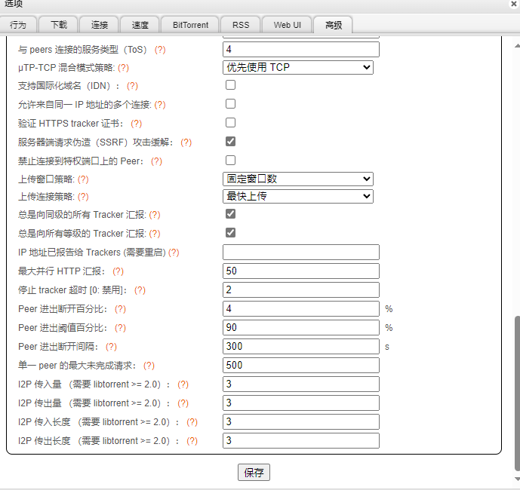Expand the 上传窗口策略 dropdown
520x490 pixels.
click(298, 179)
